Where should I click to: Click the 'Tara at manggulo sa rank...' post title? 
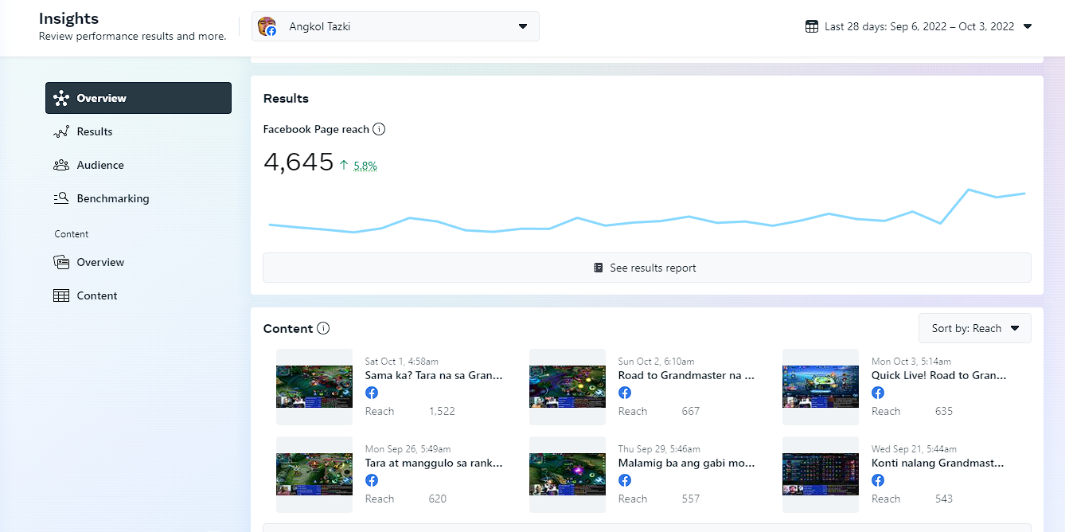434,463
